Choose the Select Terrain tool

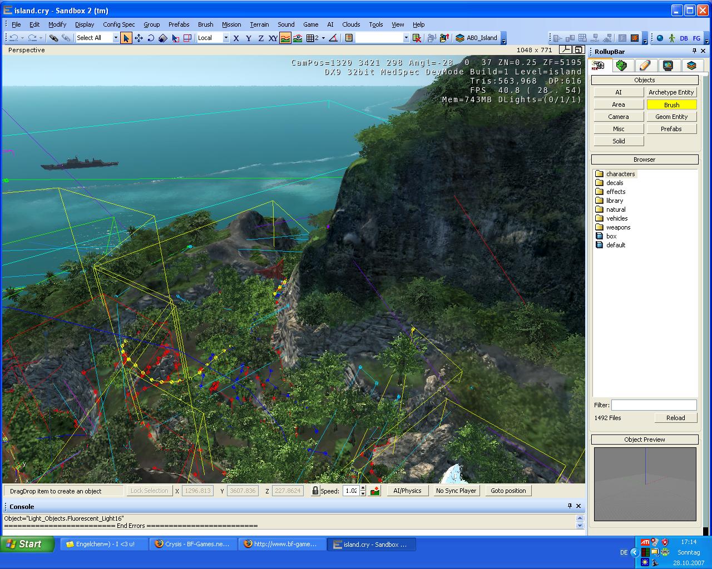click(175, 38)
